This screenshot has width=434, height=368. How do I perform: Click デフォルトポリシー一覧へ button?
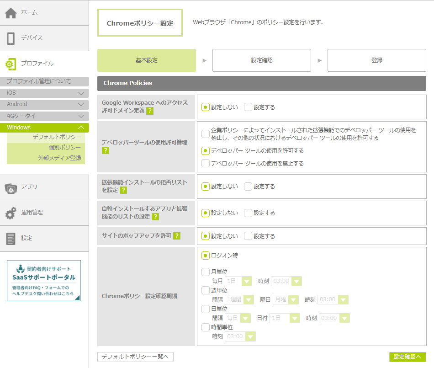tap(135, 357)
